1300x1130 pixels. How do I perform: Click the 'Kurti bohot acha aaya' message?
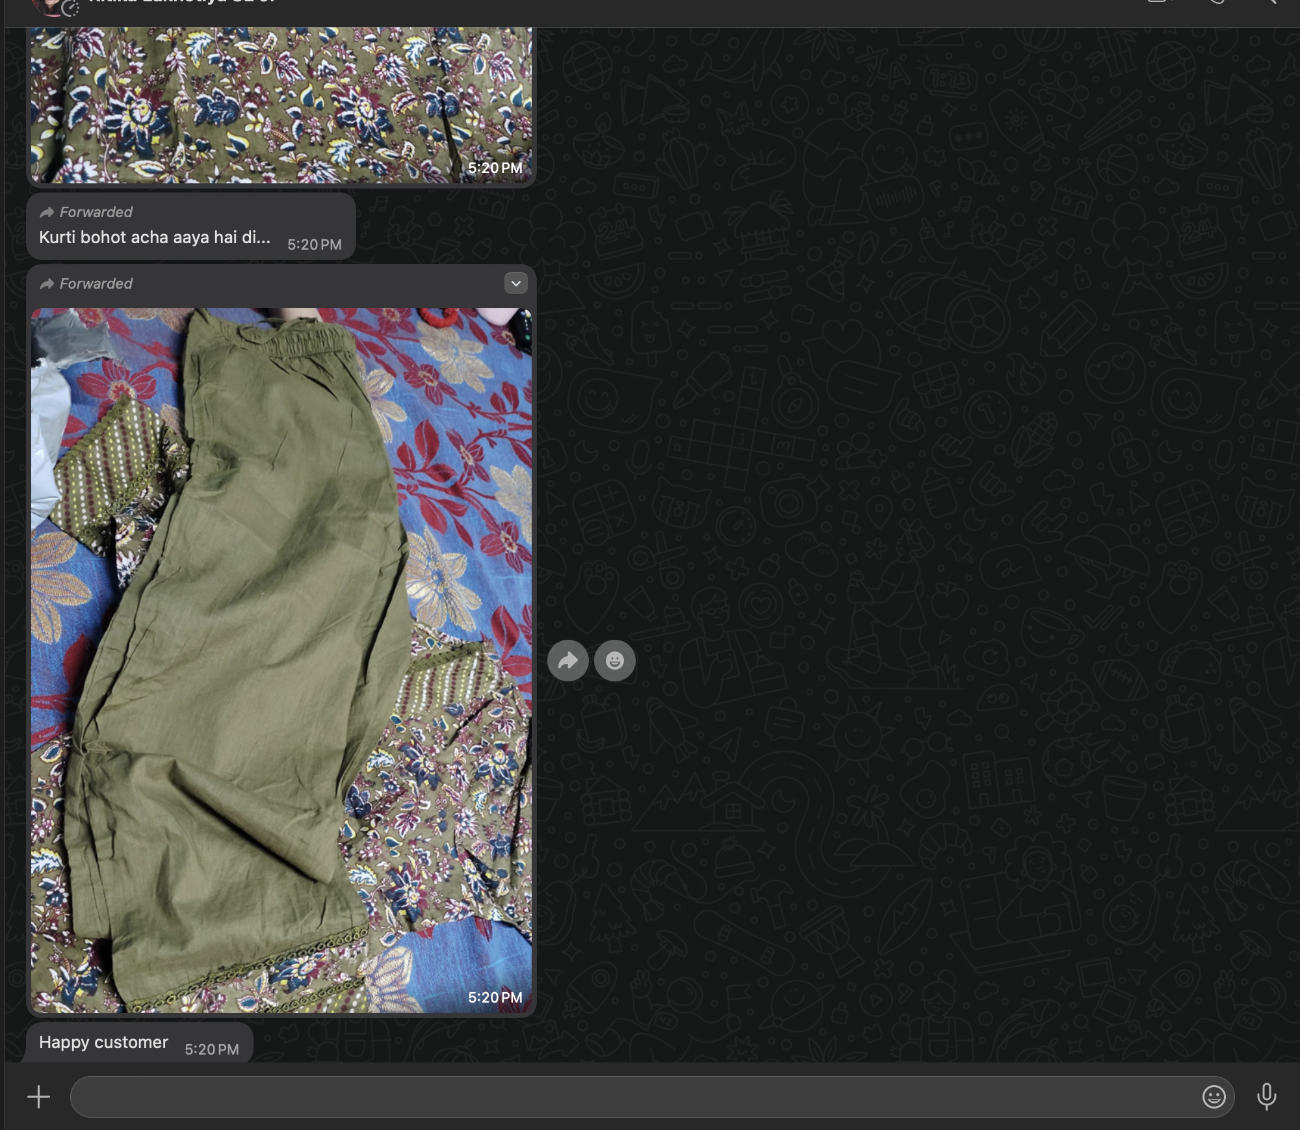155,238
